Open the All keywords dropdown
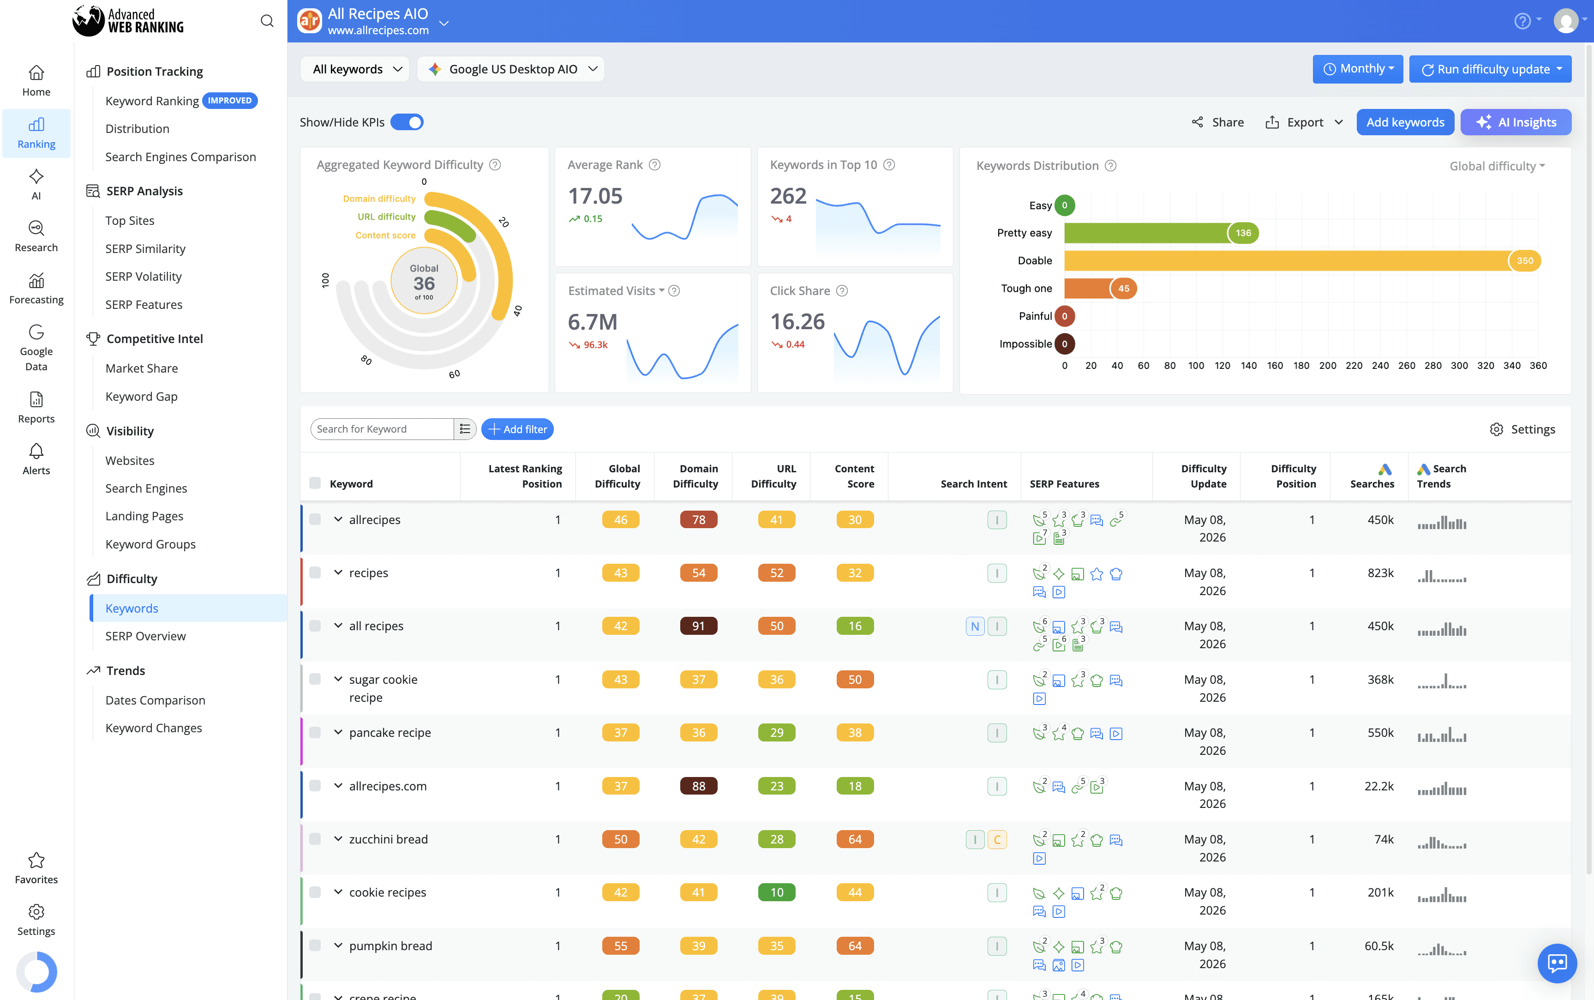This screenshot has height=1000, width=1594. pos(356,69)
